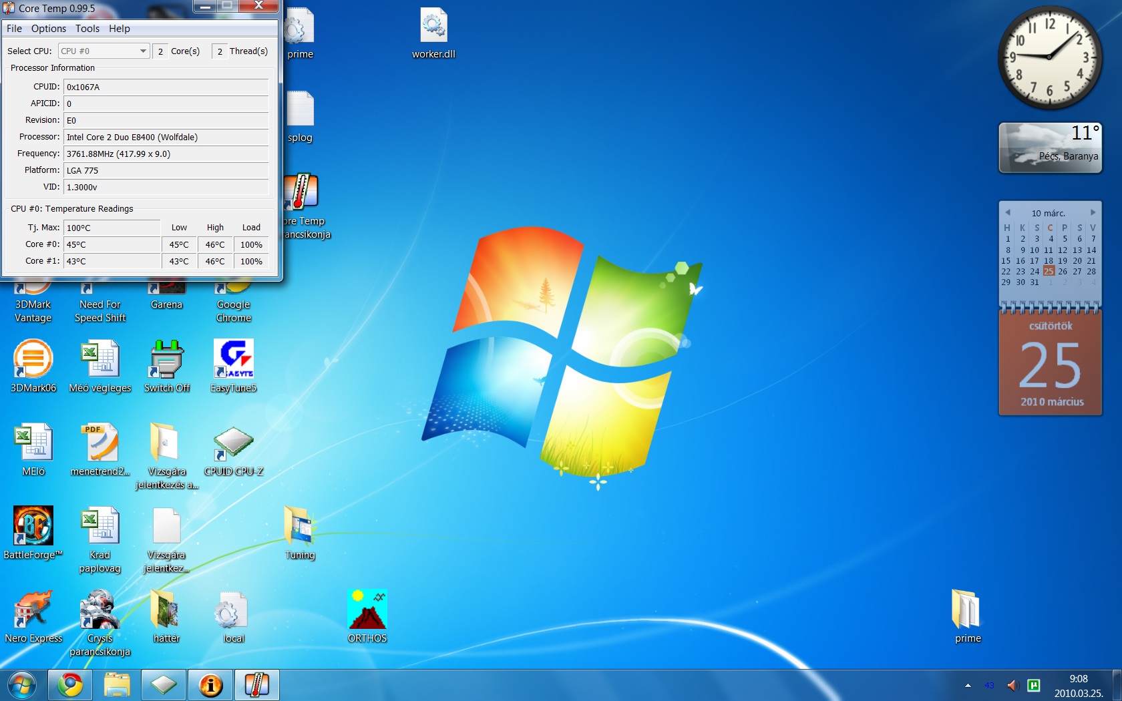1122x701 pixels.
Task: Launch the 3DMark06 shortcut
Action: pyautogui.click(x=33, y=366)
